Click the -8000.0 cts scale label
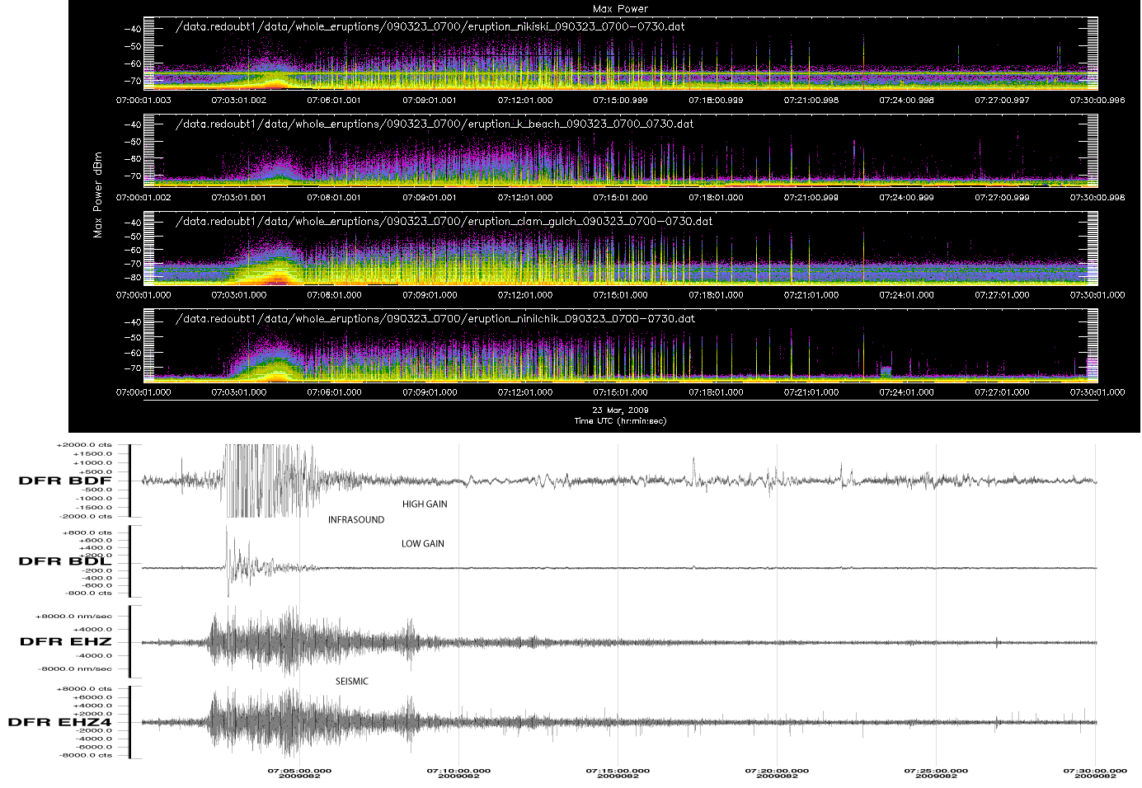This screenshot has height=788, width=1142. click(x=85, y=755)
